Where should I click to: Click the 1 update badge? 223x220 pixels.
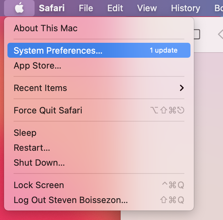(x=164, y=50)
